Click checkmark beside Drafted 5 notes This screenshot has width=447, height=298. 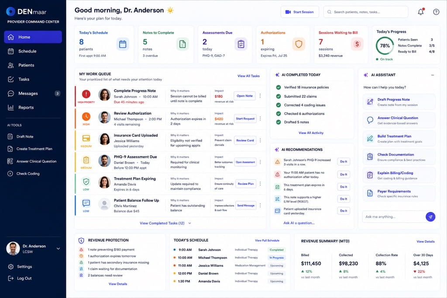278,122
